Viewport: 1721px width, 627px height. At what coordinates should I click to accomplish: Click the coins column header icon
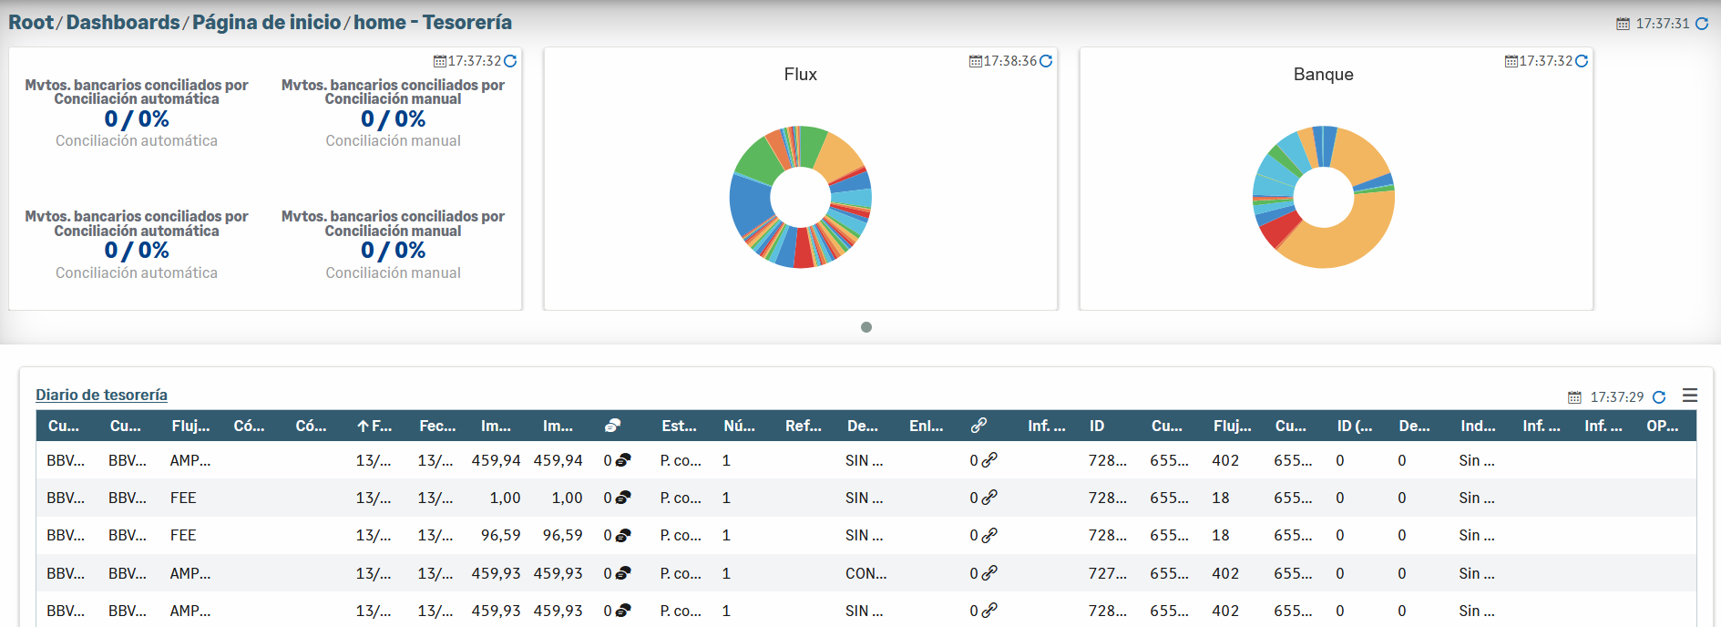[613, 426]
